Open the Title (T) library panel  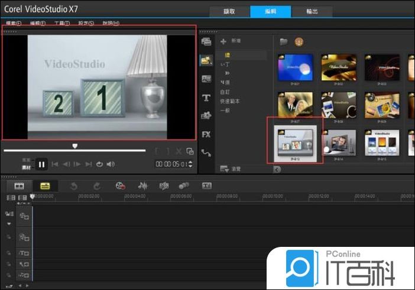point(206,97)
